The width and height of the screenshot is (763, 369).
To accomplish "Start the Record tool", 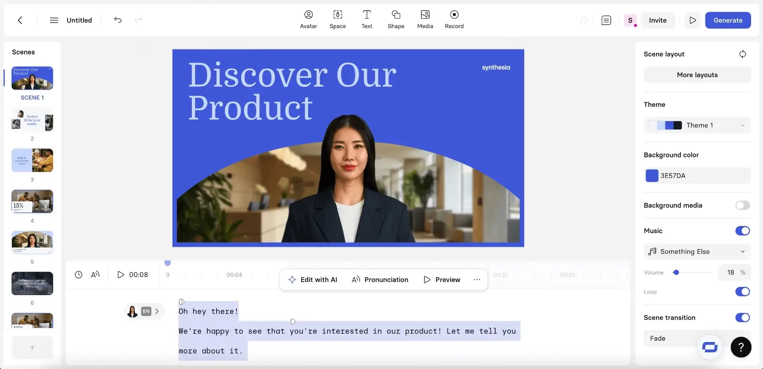I will [x=454, y=20].
